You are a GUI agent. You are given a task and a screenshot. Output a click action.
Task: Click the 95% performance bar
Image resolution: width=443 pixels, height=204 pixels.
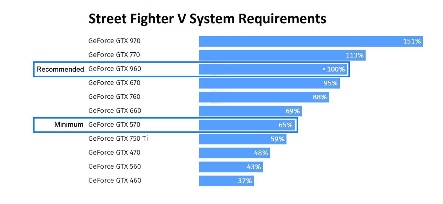click(269, 83)
